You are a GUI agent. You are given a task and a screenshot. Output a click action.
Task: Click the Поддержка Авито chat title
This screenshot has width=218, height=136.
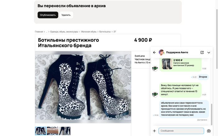(177, 52)
